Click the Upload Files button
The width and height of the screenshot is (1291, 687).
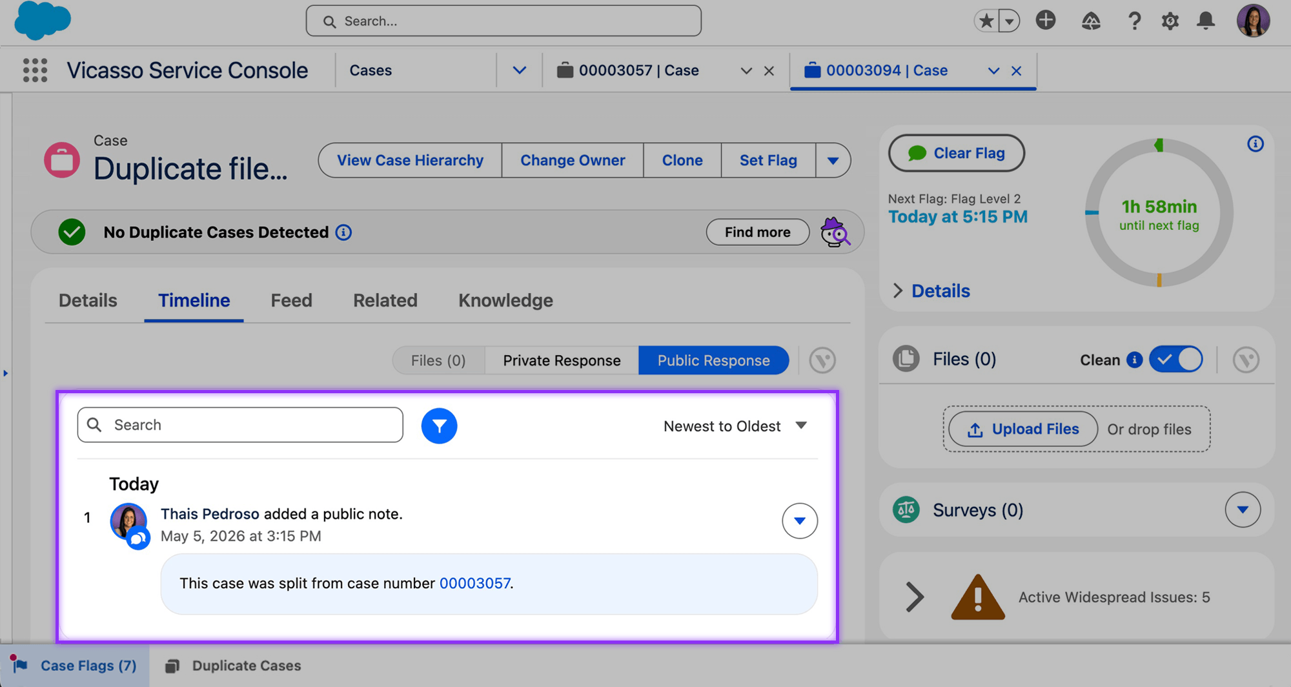[1023, 429]
